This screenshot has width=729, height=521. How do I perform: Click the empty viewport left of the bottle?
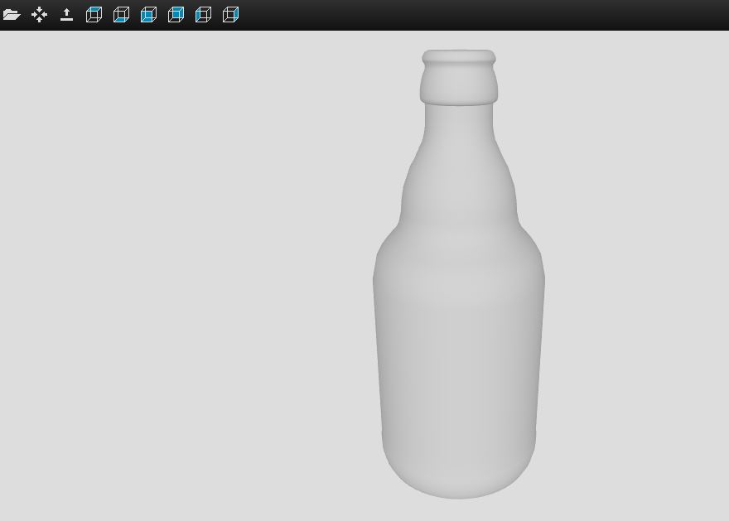tap(182, 273)
